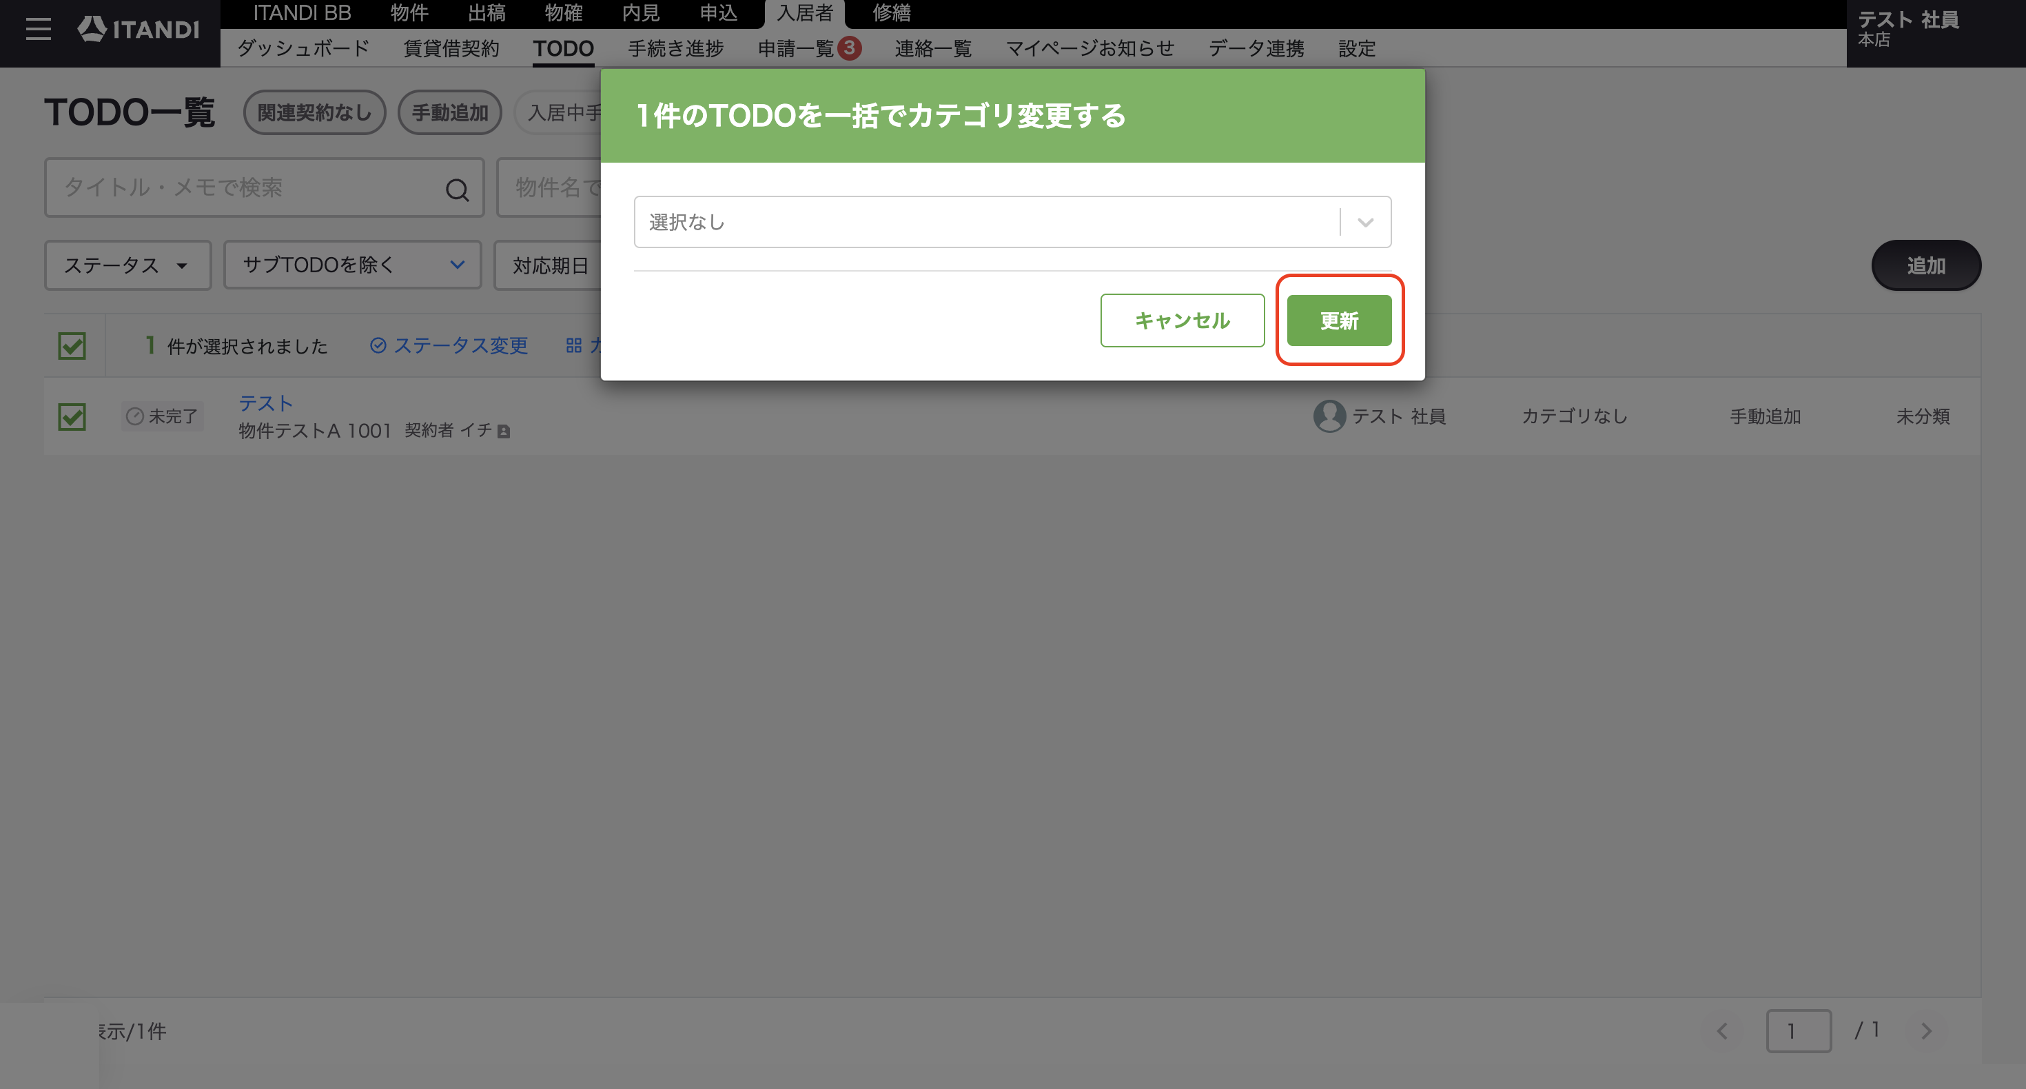This screenshot has width=2026, height=1089.
Task: Switch to 内見 tab
Action: 641,13
